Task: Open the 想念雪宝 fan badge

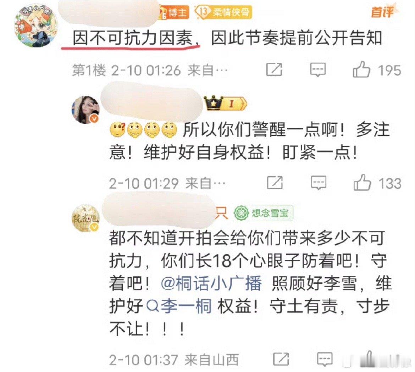Action: [x=263, y=213]
